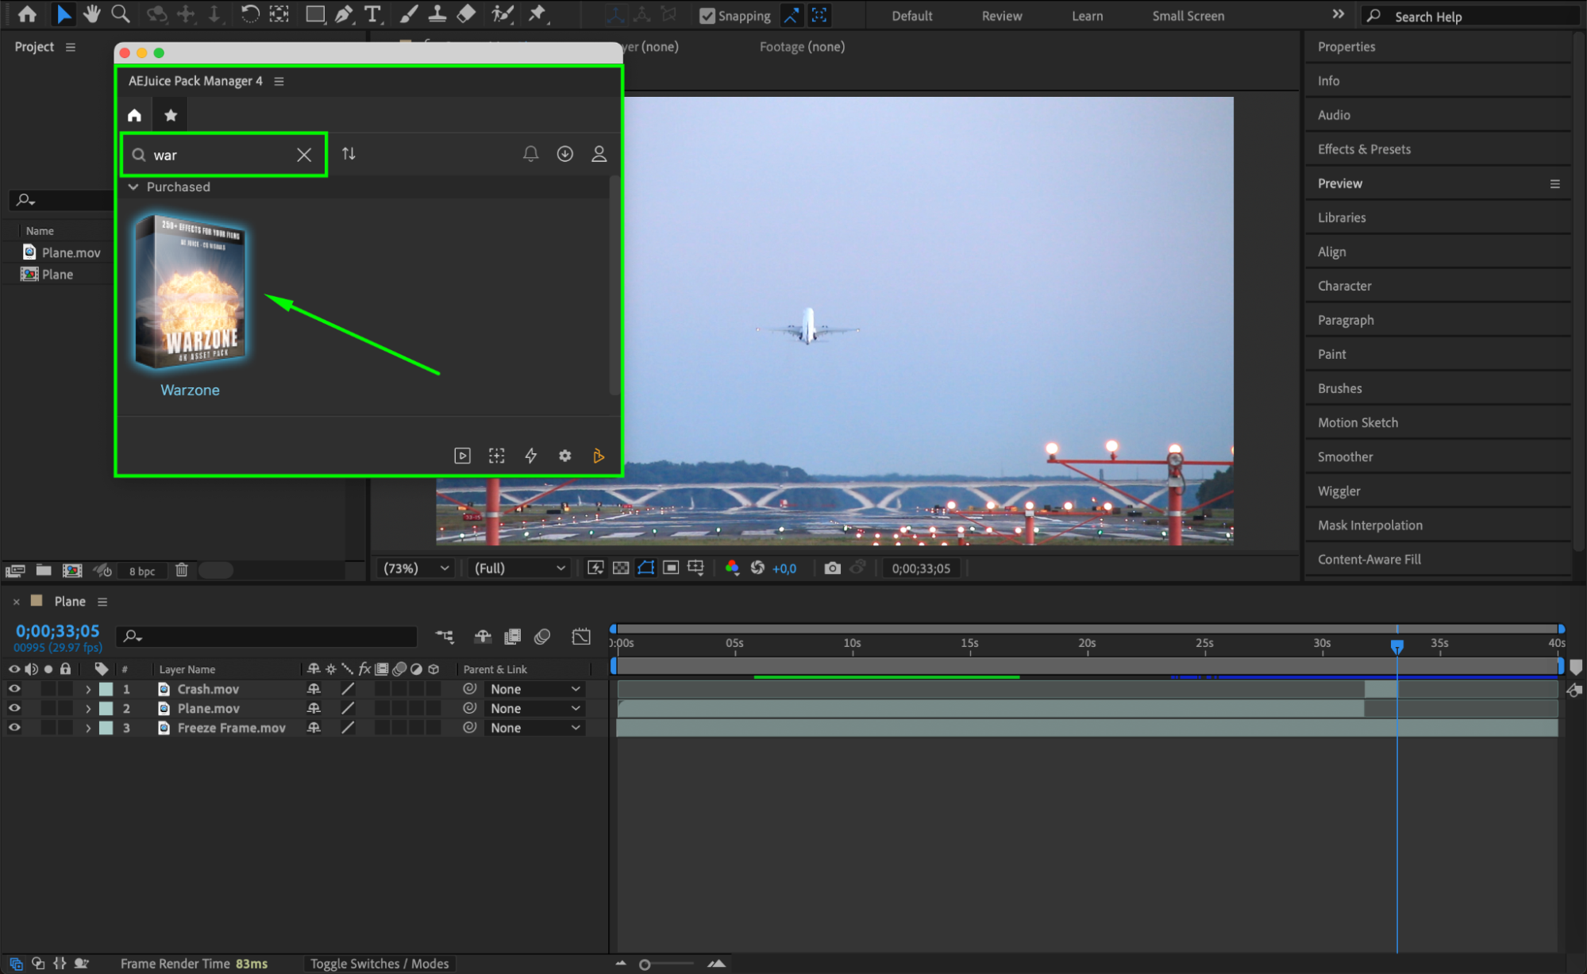
Task: Click the AEJuice favorites star icon
Action: [170, 115]
